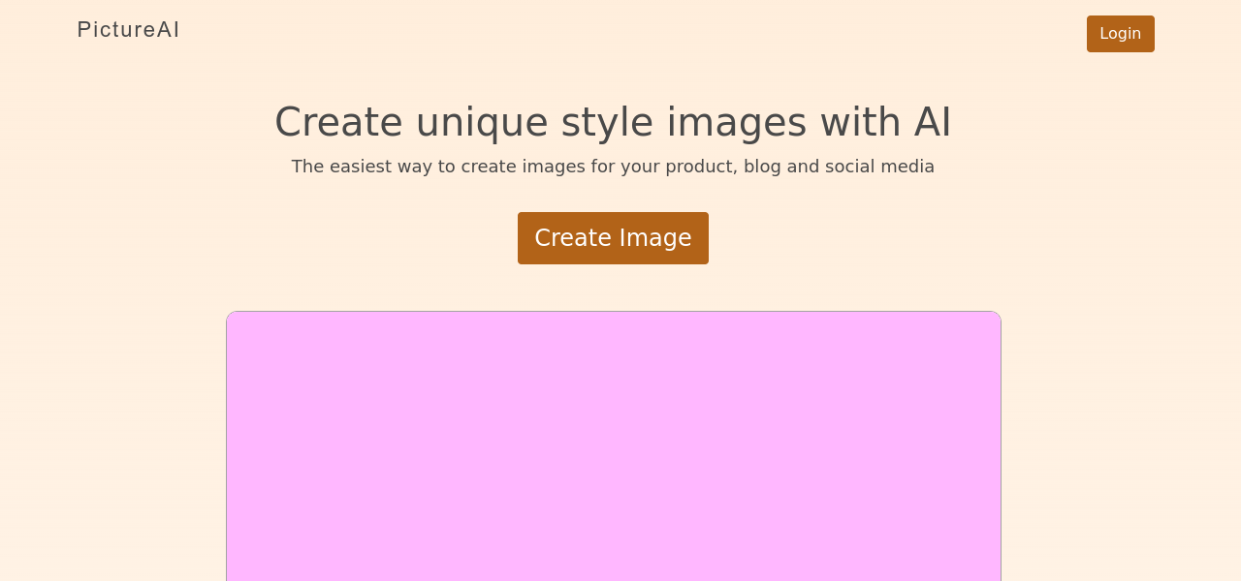Open the PictureAI home link
This screenshot has width=1241, height=581.
click(x=128, y=30)
